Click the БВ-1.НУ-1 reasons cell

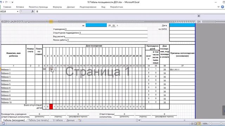point(182,69)
